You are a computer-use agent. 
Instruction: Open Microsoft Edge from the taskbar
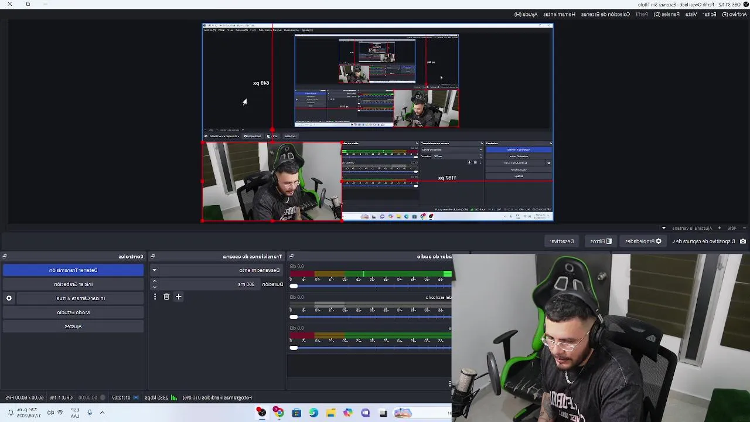[313, 413]
